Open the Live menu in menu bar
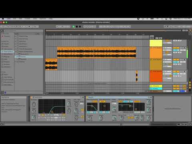 9,19
